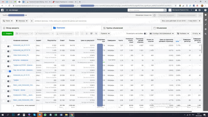Open the inspect magnifier icon in right sidebar

click(x=206, y=34)
